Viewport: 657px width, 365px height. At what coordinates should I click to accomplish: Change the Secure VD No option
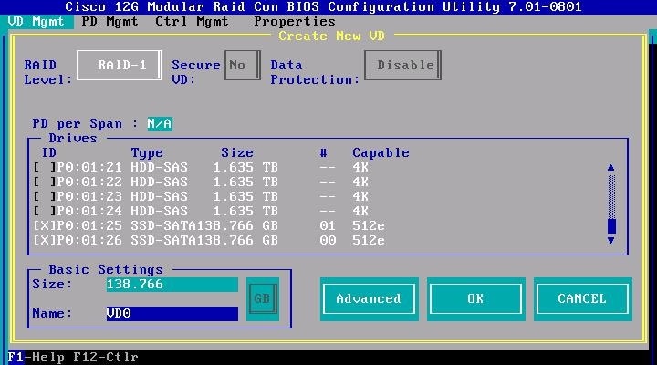point(242,66)
